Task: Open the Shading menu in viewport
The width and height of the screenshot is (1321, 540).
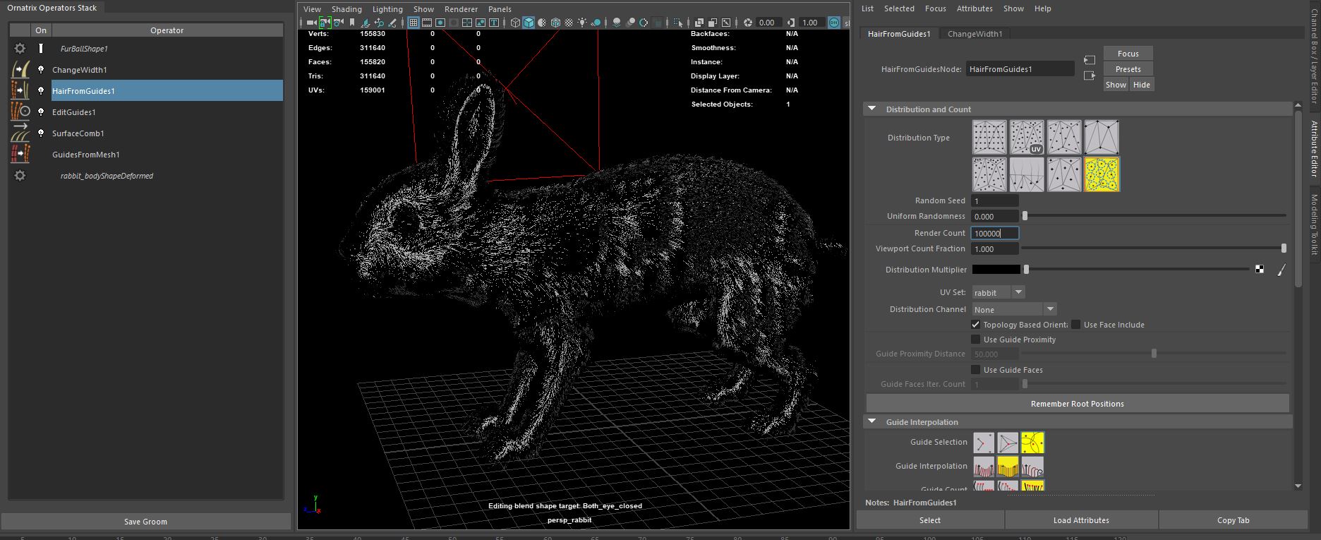Action: [346, 9]
